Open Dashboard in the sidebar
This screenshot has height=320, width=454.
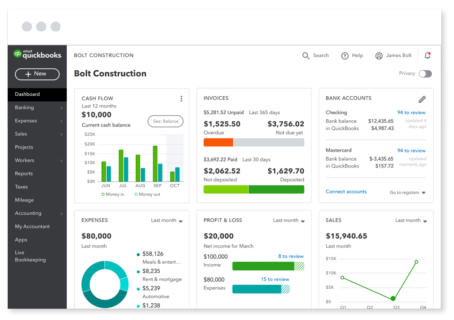[x=37, y=94]
